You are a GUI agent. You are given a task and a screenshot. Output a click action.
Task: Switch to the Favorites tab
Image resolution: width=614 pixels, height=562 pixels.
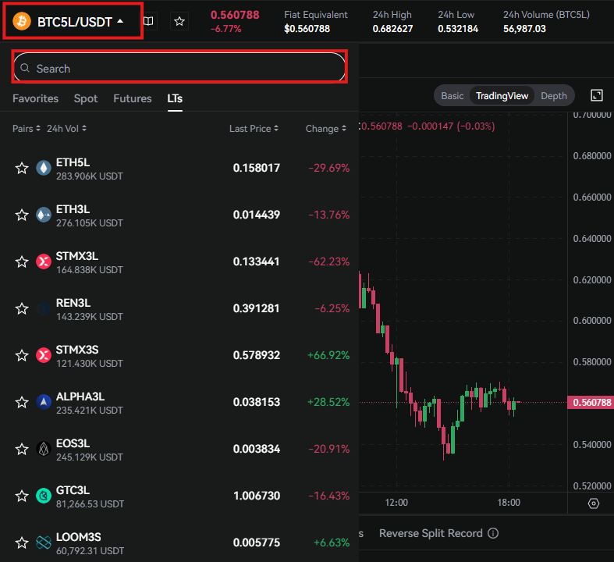(x=35, y=98)
